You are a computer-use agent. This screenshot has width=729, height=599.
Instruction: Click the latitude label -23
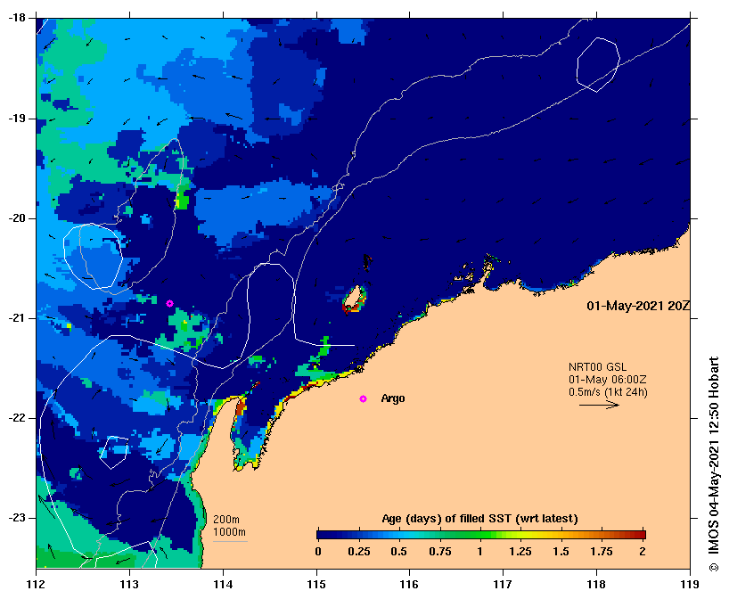coord(16,518)
